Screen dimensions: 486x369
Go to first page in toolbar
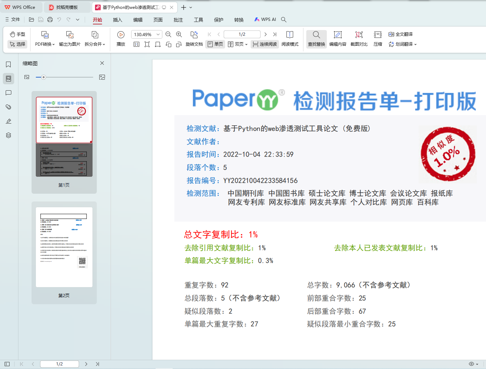click(x=210, y=34)
